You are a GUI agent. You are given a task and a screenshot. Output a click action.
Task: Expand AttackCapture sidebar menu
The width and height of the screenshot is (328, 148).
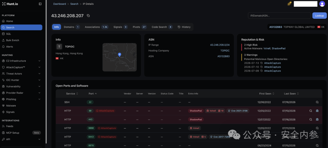tap(21, 67)
